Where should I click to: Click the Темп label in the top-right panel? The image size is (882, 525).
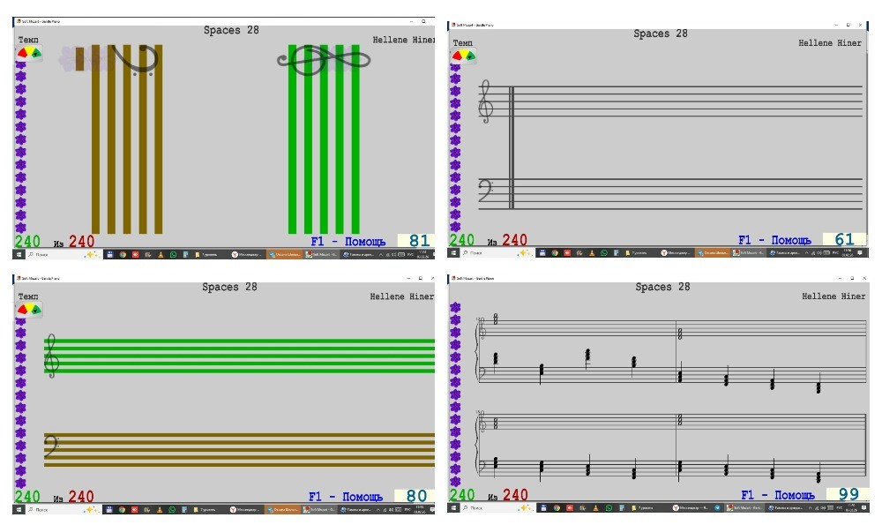pyautogui.click(x=462, y=43)
